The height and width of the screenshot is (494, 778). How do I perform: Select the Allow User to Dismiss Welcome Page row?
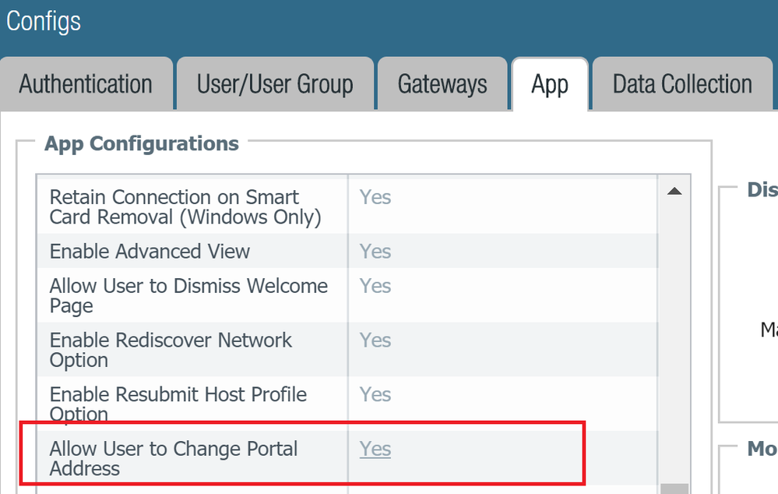188,296
